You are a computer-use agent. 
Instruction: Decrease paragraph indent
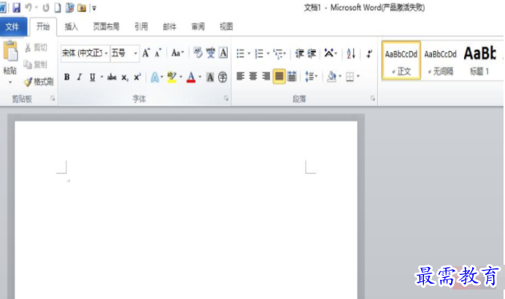299,53
